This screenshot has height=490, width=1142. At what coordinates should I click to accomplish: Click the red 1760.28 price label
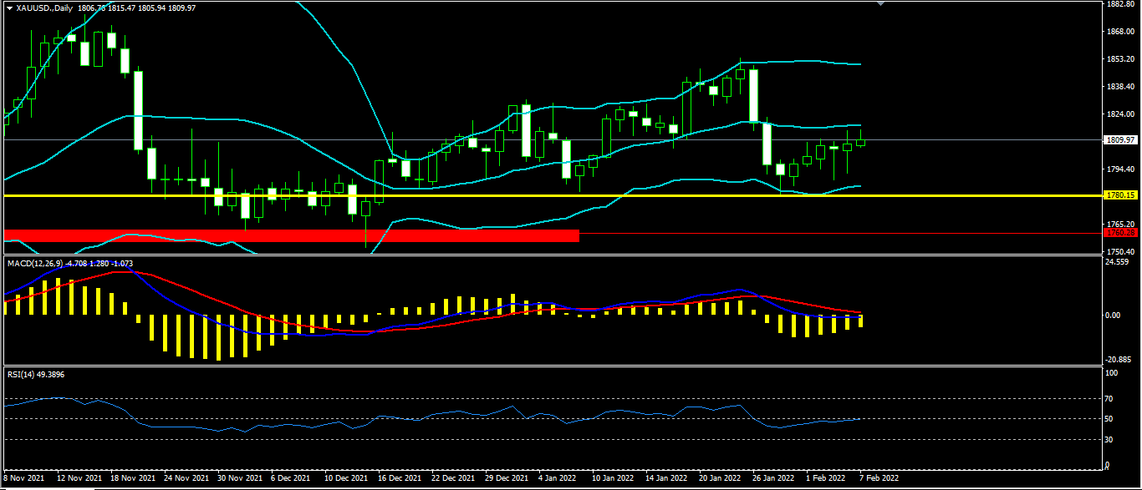tap(1119, 234)
